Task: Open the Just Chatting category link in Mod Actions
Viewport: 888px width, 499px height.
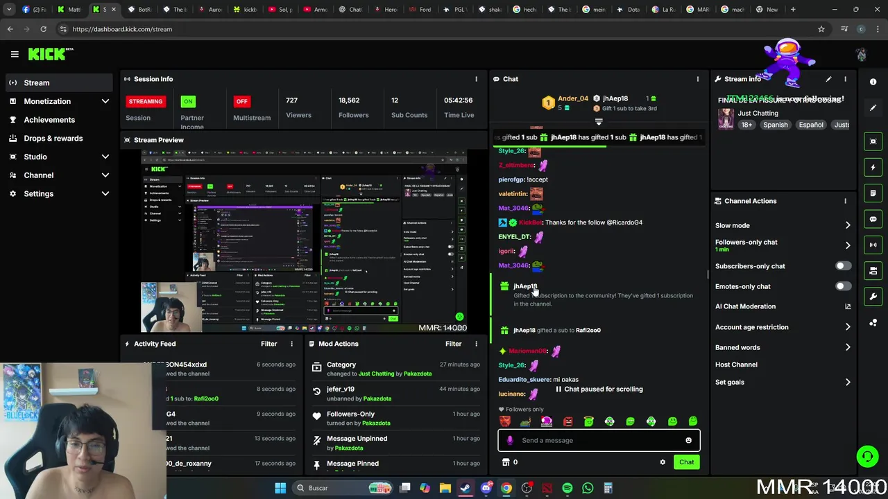Action: click(x=376, y=374)
